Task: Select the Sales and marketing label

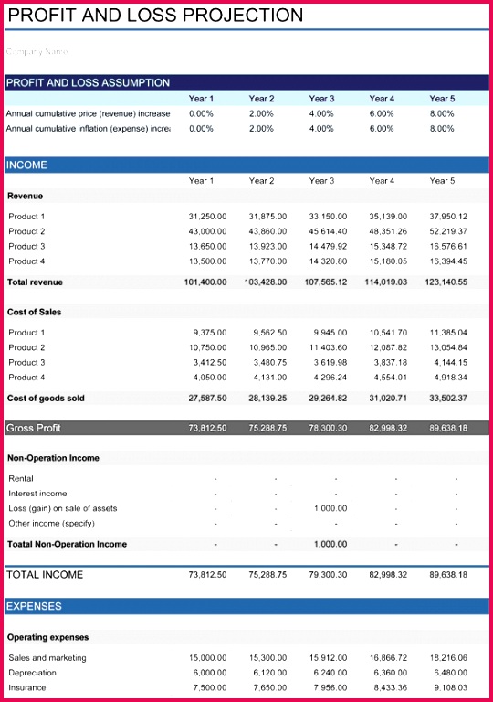Action: pos(47,658)
